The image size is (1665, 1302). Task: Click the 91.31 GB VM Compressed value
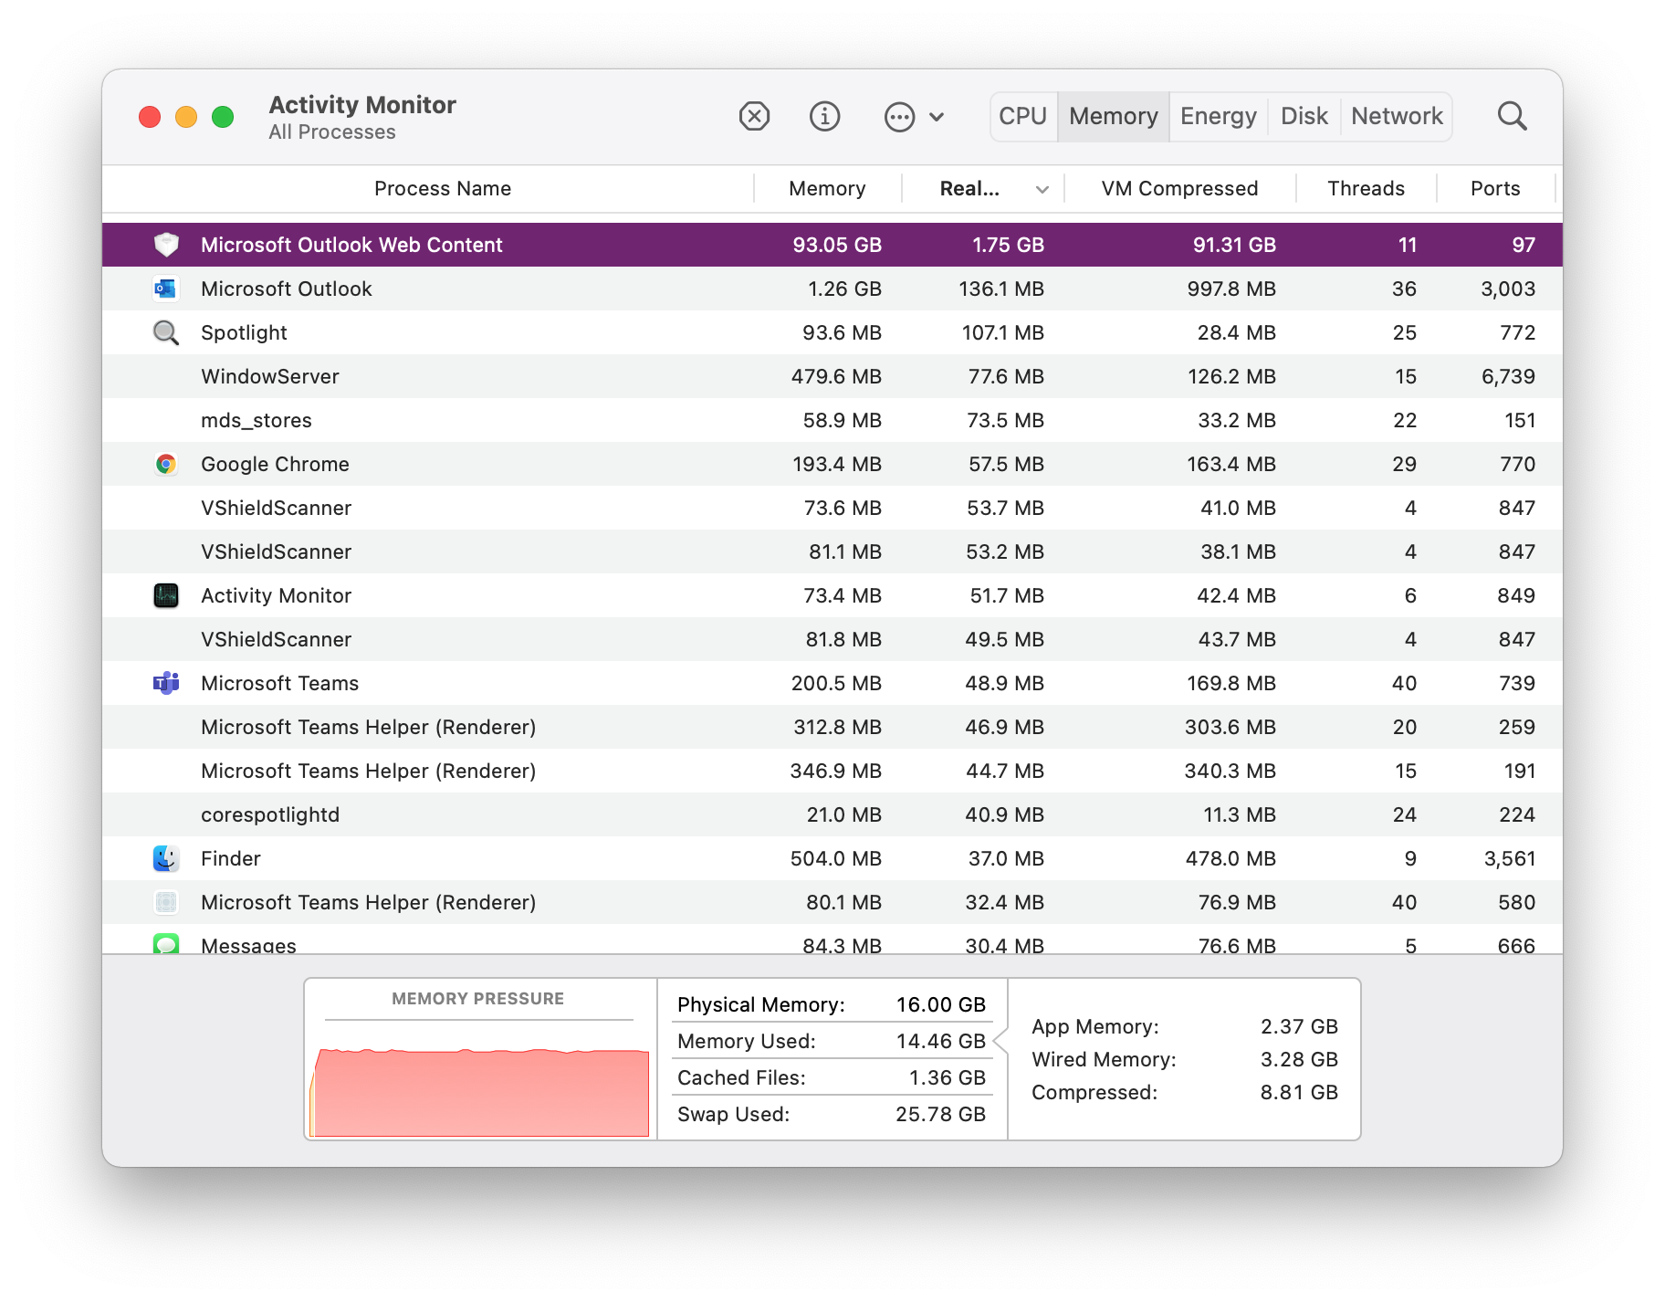pos(1234,245)
